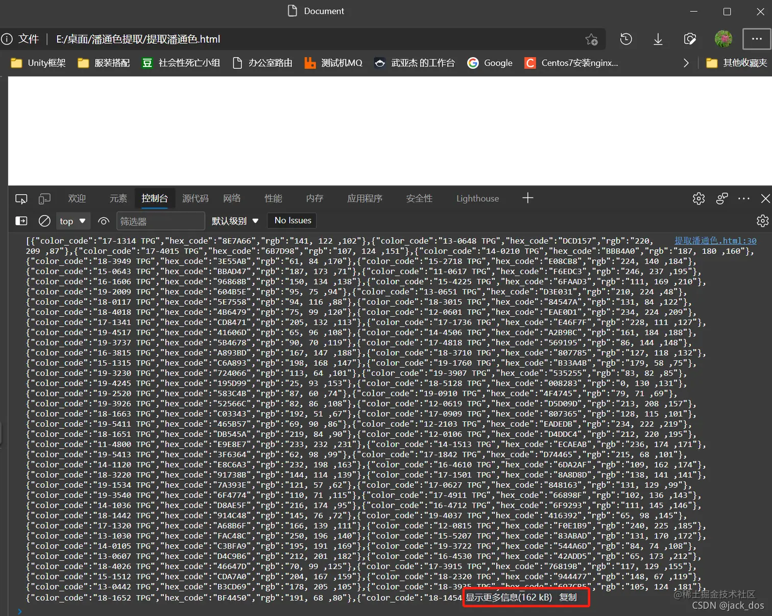This screenshot has height=616, width=772.
Task: Click the Document tab title
Action: coord(324,11)
